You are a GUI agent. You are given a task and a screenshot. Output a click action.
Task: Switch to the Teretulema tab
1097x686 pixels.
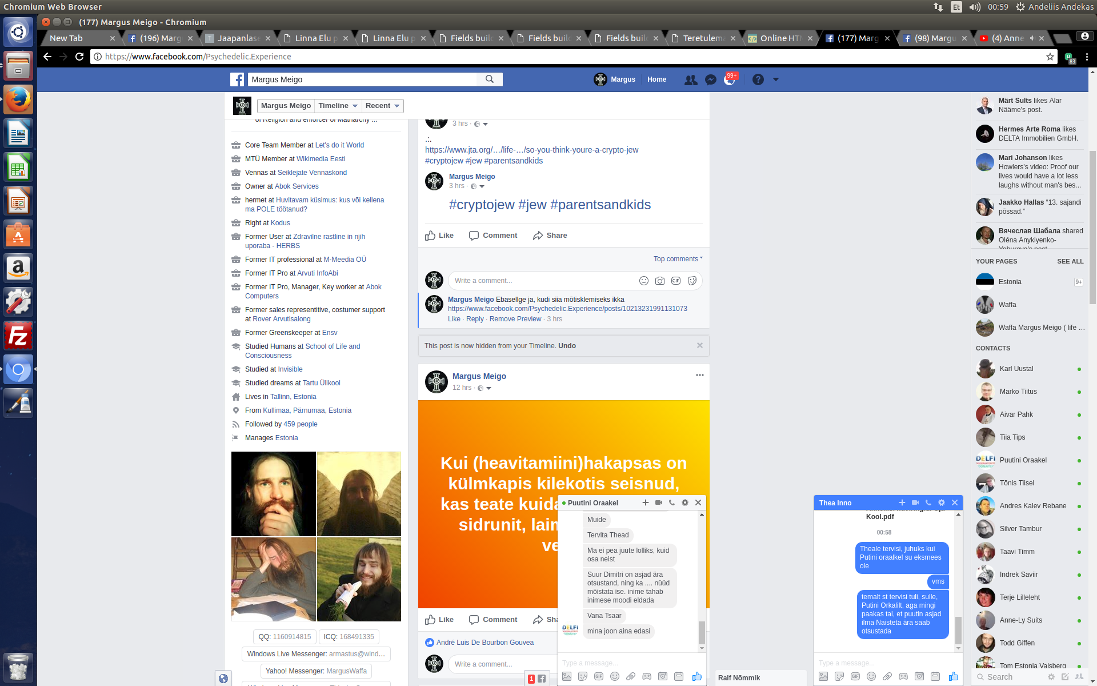point(704,38)
